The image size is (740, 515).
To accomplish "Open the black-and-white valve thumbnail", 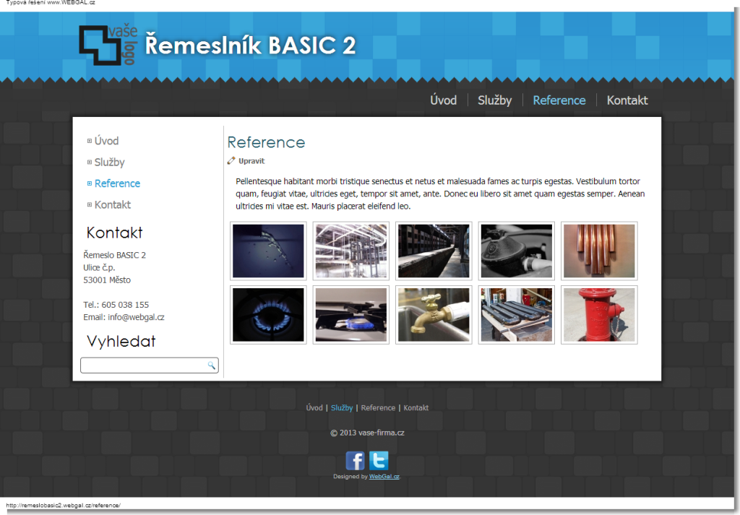I will [516, 251].
